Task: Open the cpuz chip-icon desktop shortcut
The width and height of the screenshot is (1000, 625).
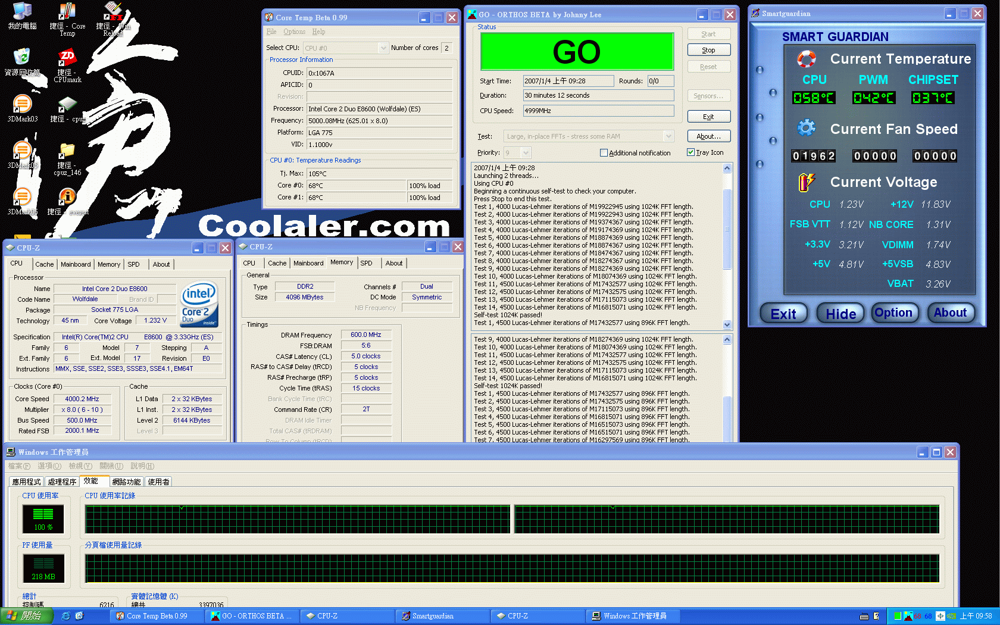Action: pos(67,108)
